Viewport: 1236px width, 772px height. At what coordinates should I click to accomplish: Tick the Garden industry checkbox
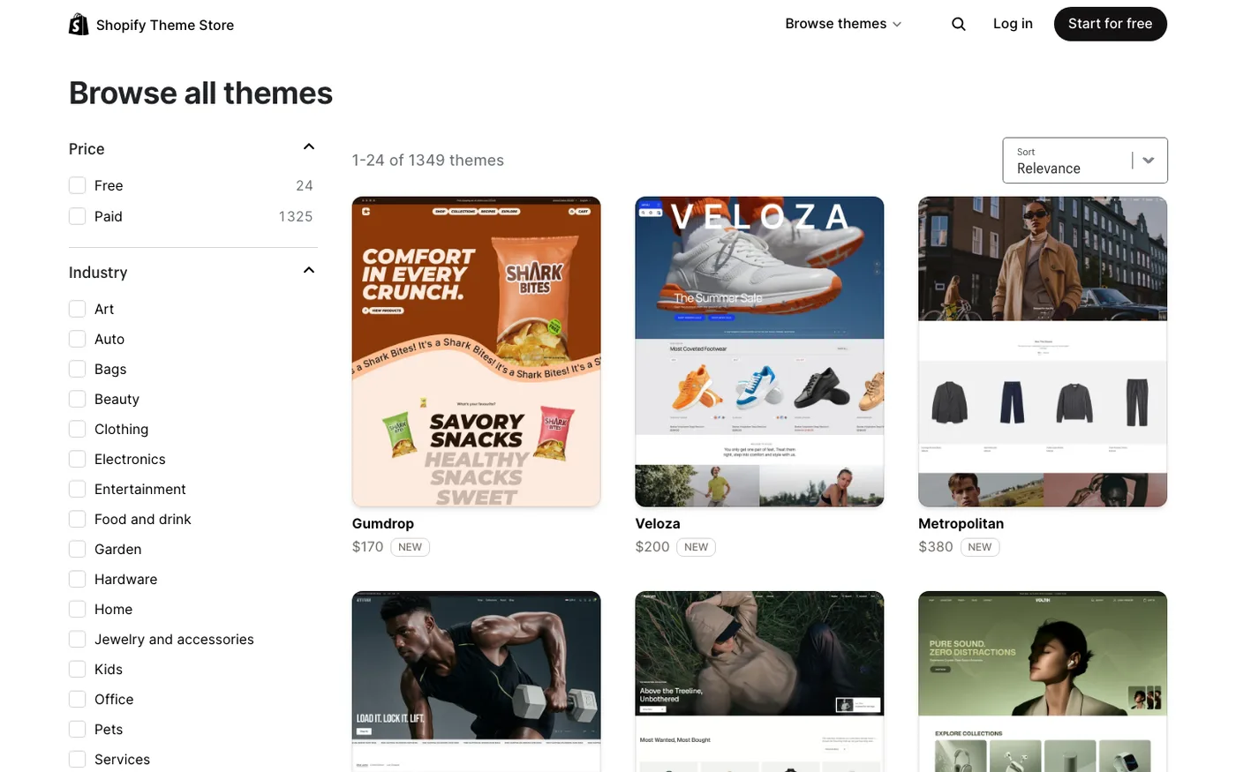tap(78, 549)
